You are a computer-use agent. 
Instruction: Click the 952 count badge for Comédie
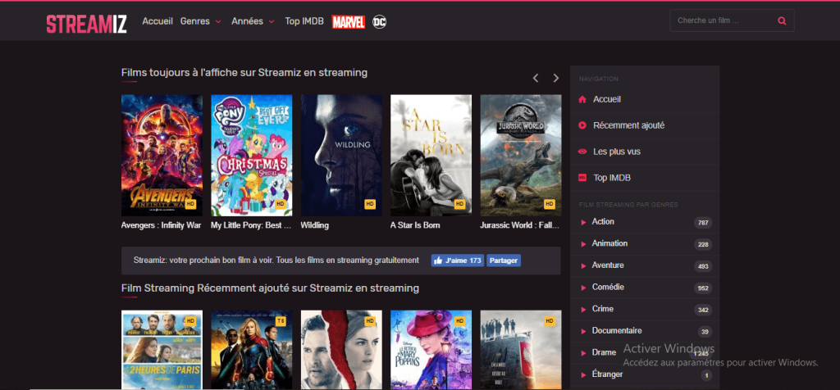coord(703,288)
